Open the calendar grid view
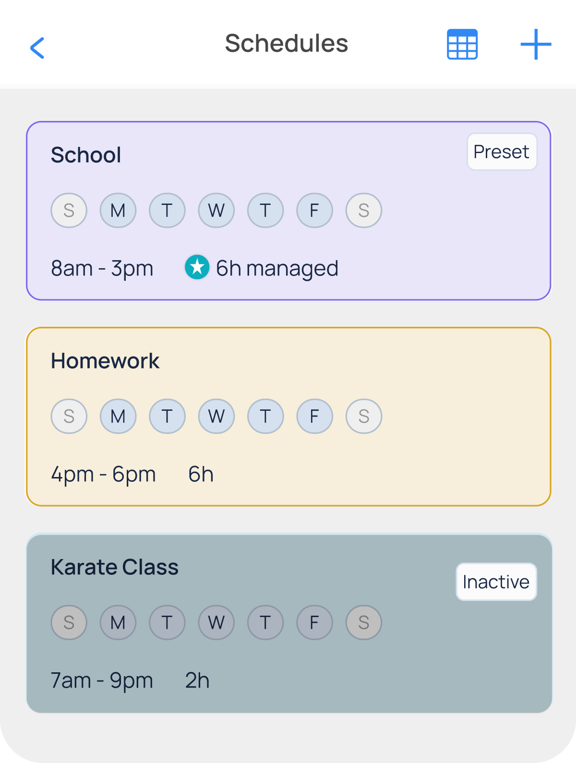This screenshot has width=576, height=763. point(462,44)
